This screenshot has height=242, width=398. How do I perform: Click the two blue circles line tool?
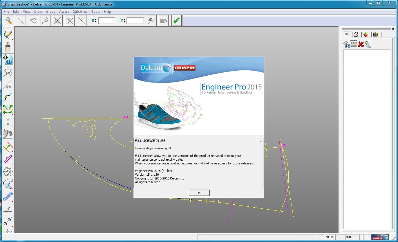pos(8,221)
